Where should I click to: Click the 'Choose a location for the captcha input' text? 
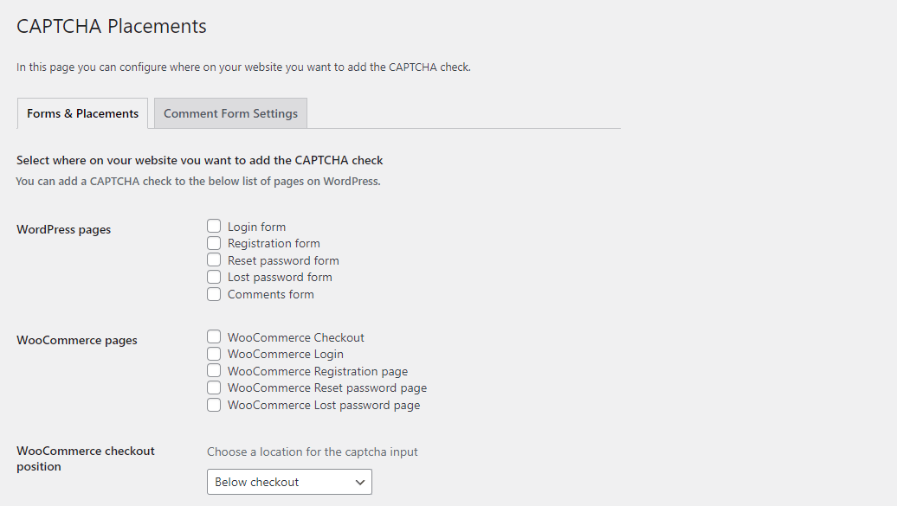[x=313, y=452]
